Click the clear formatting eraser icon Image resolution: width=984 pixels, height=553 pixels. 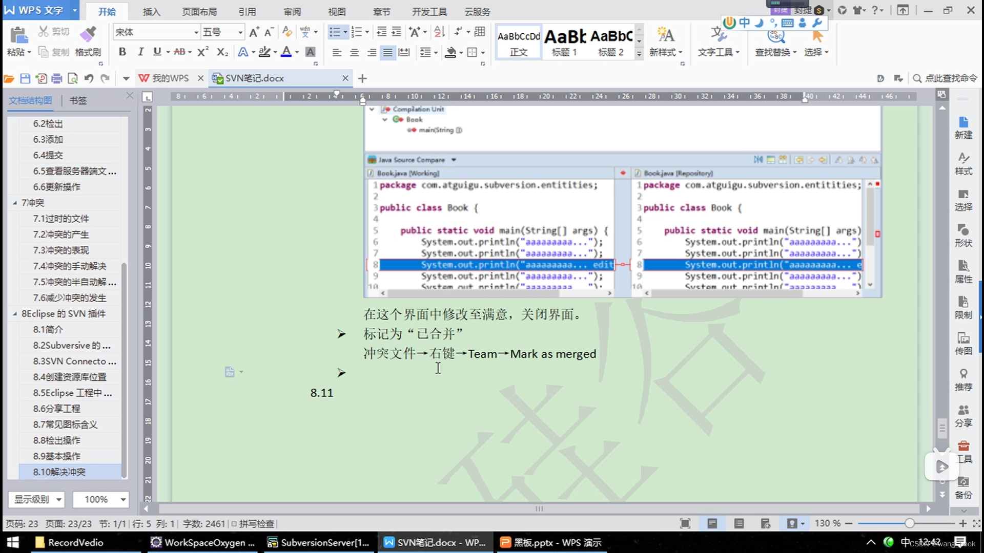pos(287,32)
